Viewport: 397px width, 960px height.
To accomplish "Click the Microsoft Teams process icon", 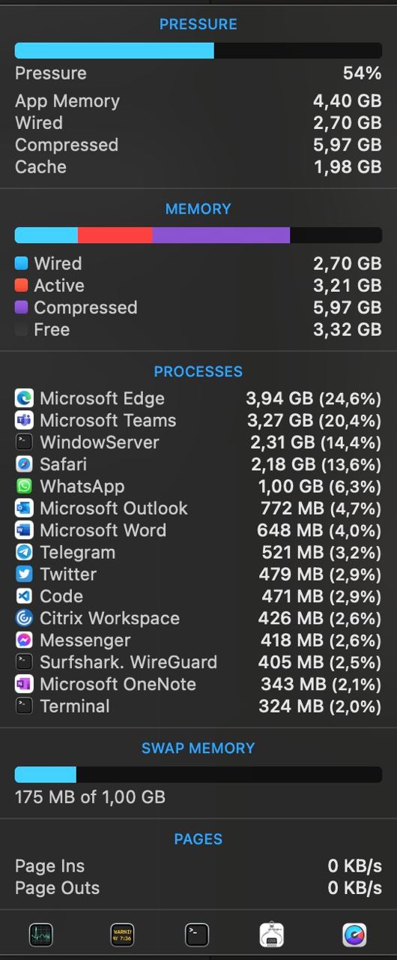I will 24,420.
